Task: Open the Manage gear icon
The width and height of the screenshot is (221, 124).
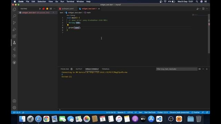Action: [14, 107]
